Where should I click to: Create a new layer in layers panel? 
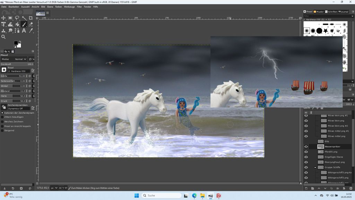pos(306,189)
